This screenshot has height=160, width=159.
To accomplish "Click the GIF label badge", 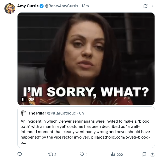I will tap(31, 99).
